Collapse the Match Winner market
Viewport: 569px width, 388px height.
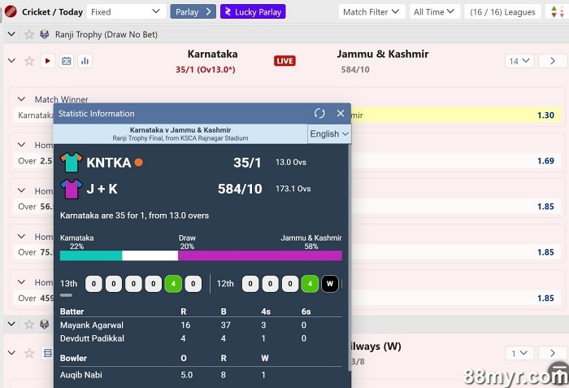(x=21, y=99)
